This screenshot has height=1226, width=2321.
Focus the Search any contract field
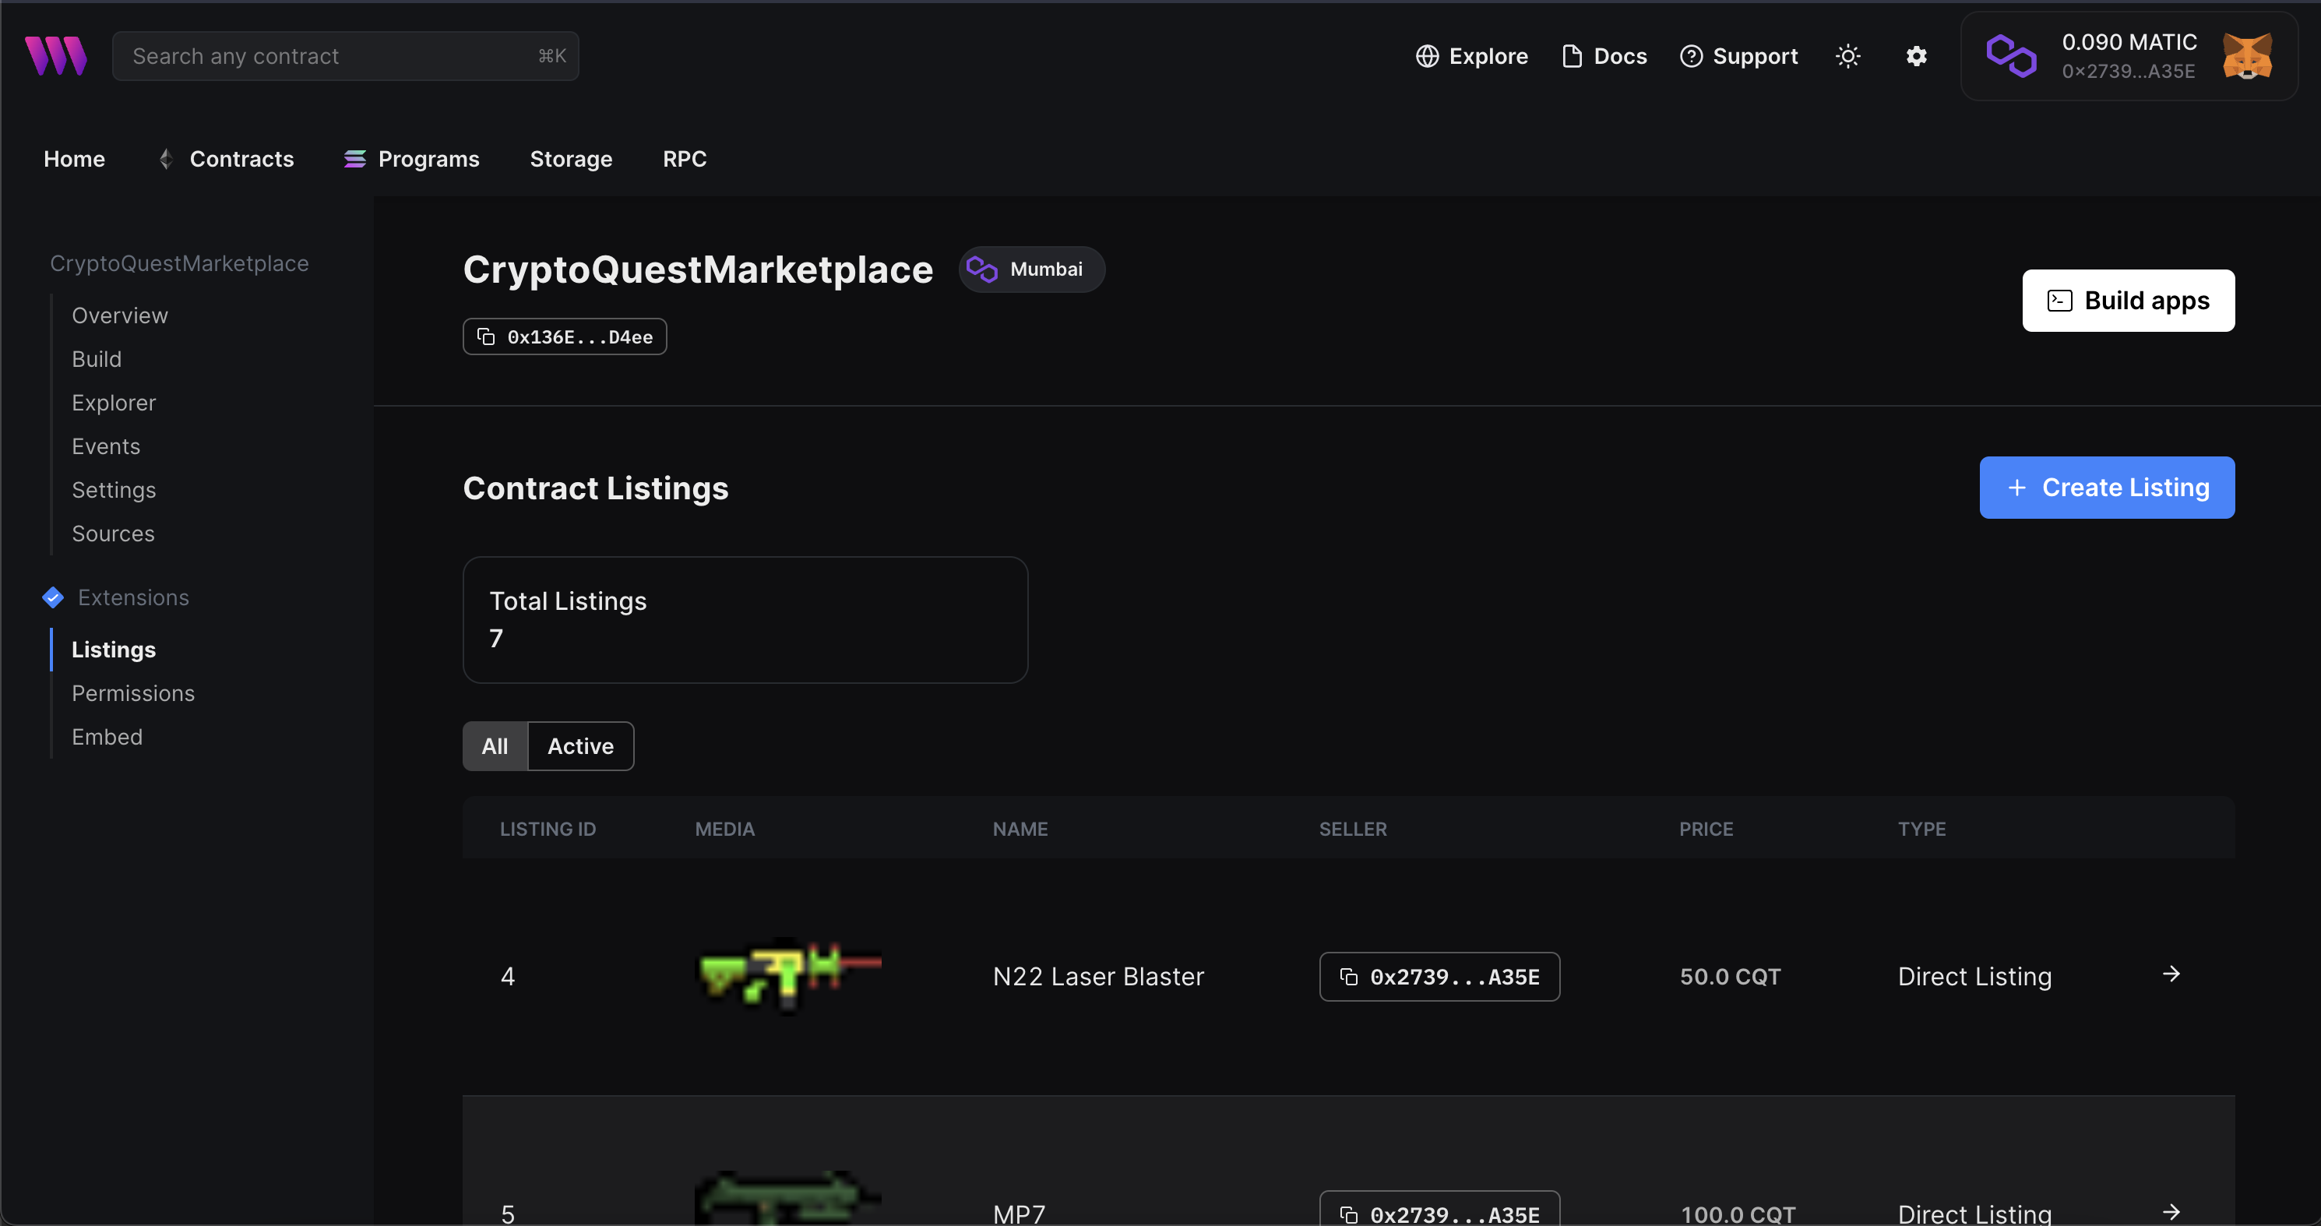click(344, 56)
